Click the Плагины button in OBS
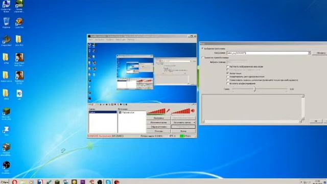 [158, 131]
